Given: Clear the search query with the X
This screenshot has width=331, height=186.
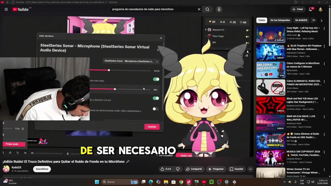Looking at the screenshot, I should pyautogui.click(x=199, y=9).
